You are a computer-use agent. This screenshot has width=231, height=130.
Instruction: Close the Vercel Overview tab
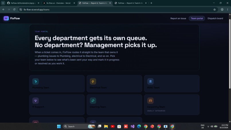tap(74, 3)
